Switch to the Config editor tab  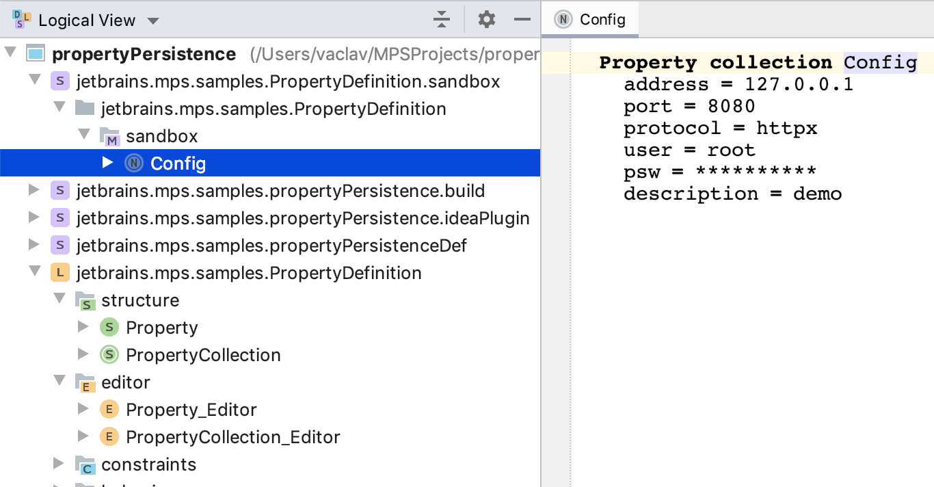[x=590, y=19]
